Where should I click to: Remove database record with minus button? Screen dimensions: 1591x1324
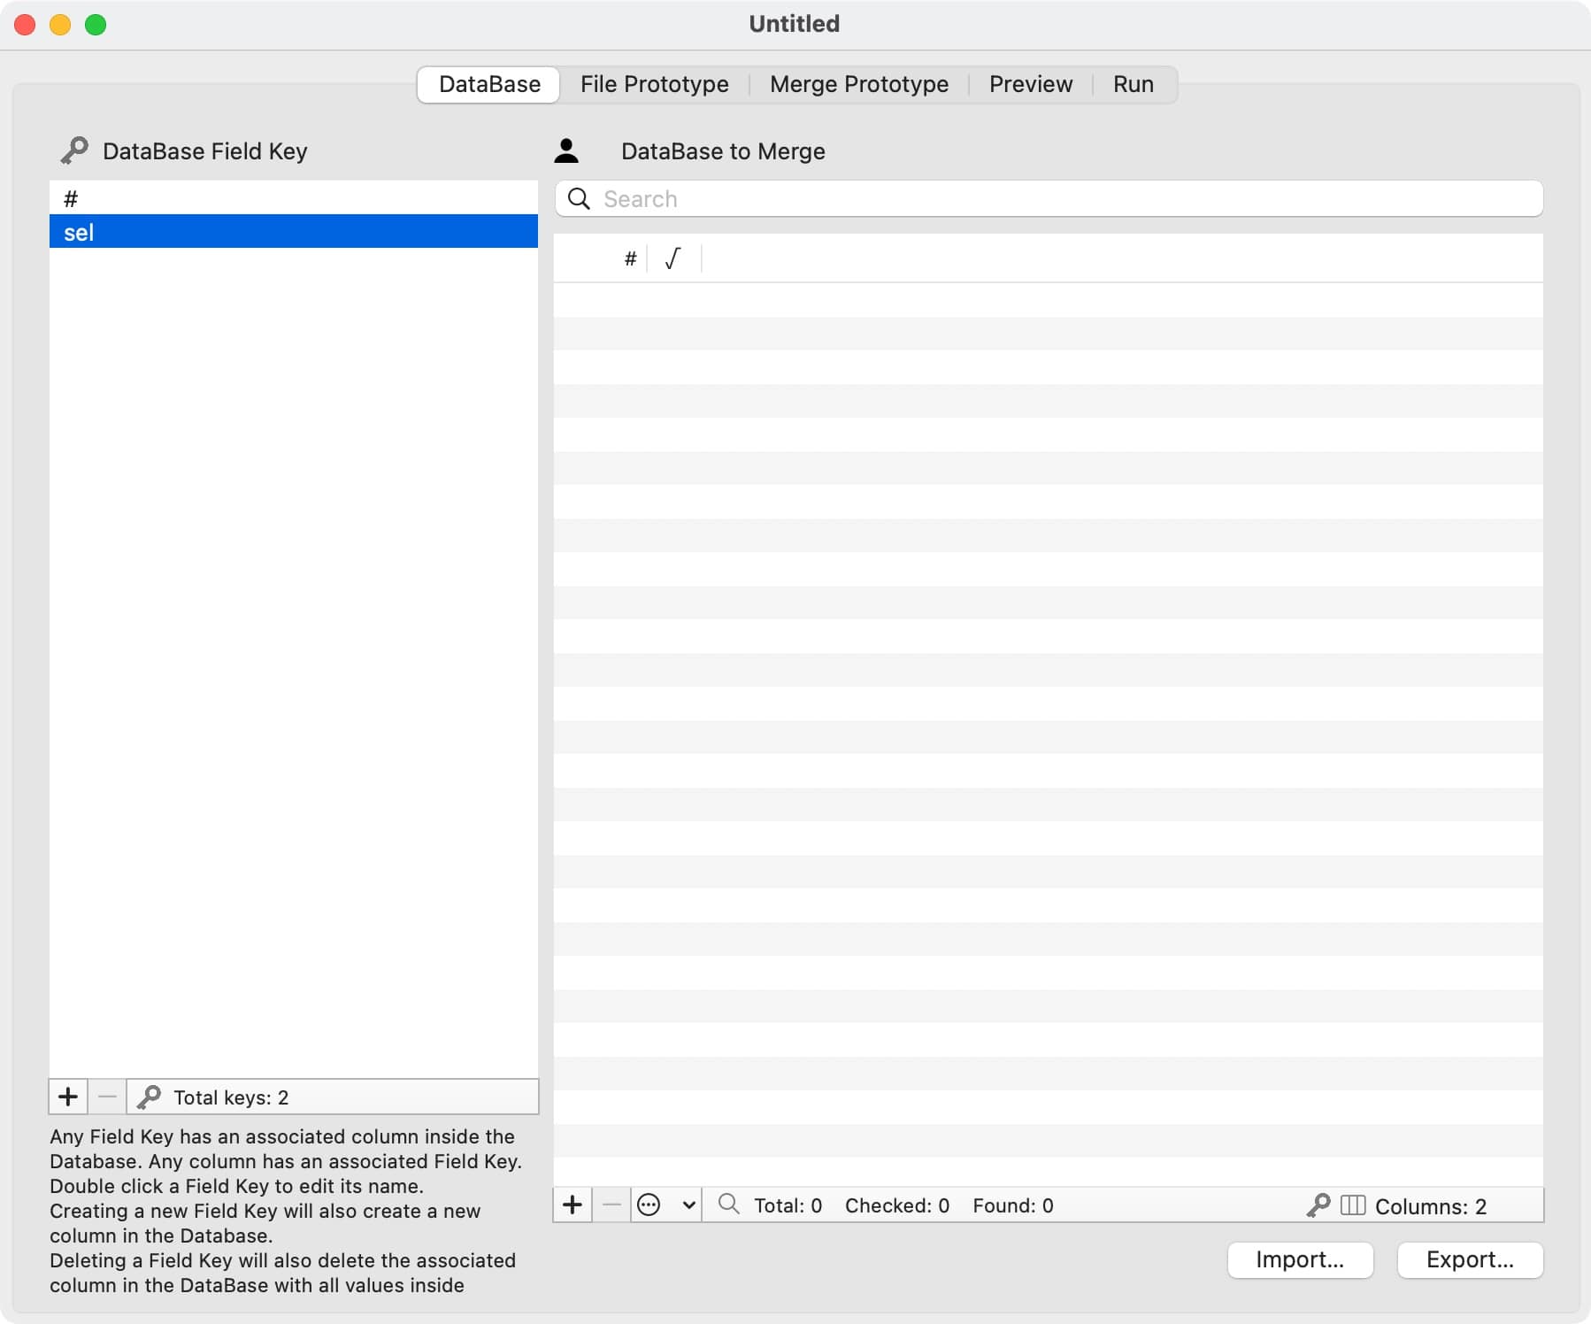click(611, 1205)
